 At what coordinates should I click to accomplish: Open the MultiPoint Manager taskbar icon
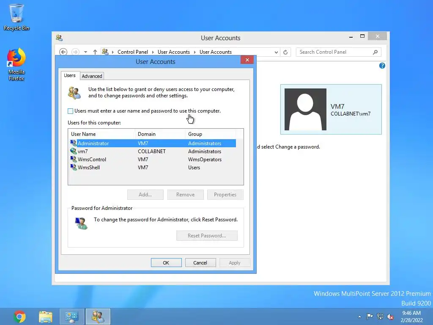tap(71, 317)
